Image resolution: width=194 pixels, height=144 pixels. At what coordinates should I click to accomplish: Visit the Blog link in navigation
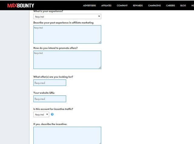click(183, 5)
